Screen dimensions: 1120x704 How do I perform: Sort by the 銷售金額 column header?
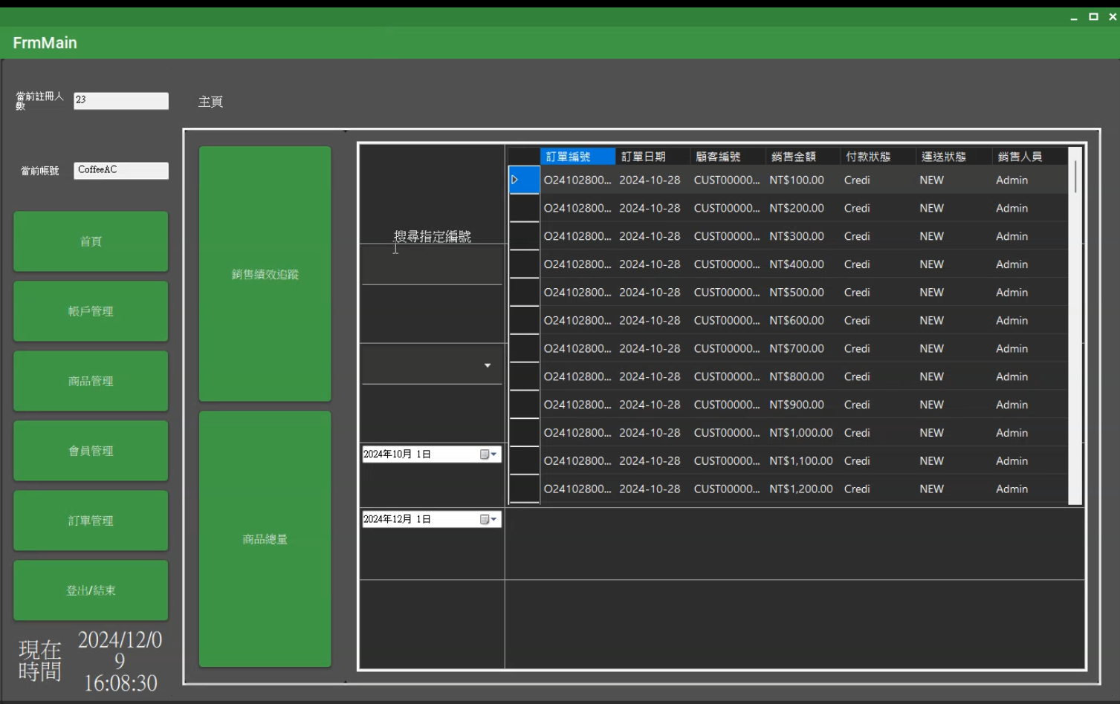click(801, 157)
